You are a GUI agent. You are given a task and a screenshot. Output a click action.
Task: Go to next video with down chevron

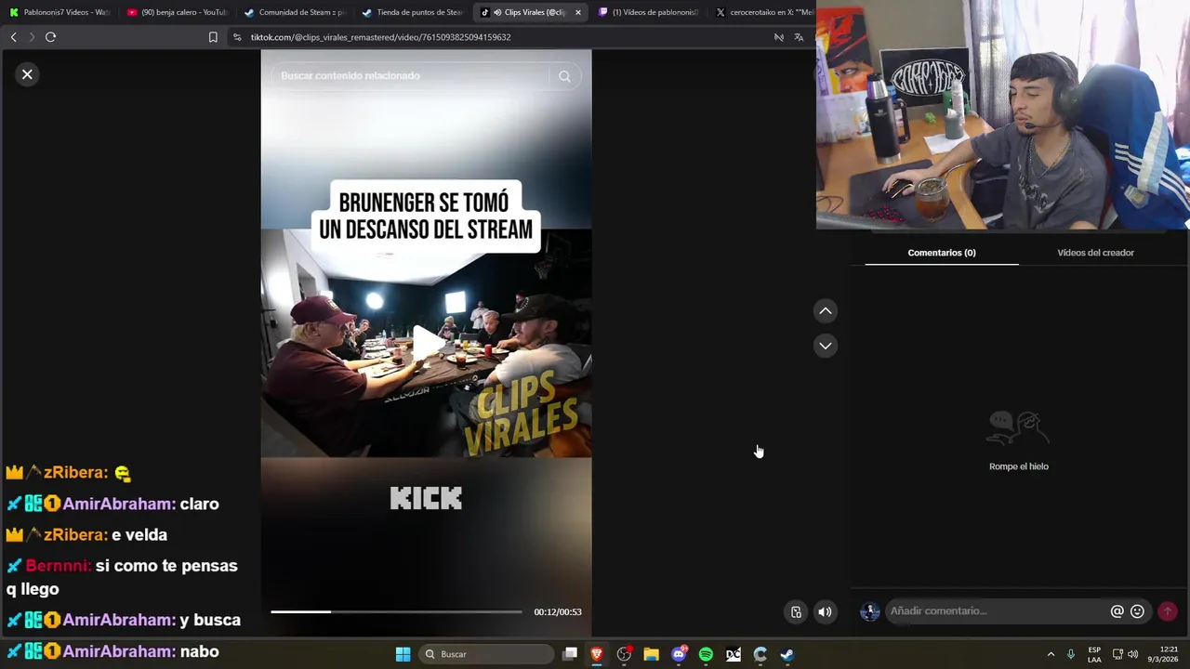[826, 346]
